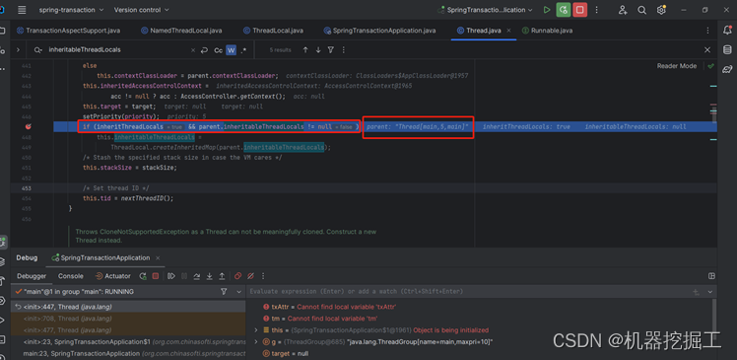
Task: Click the Debug tool window title
Action: [x=27, y=257]
